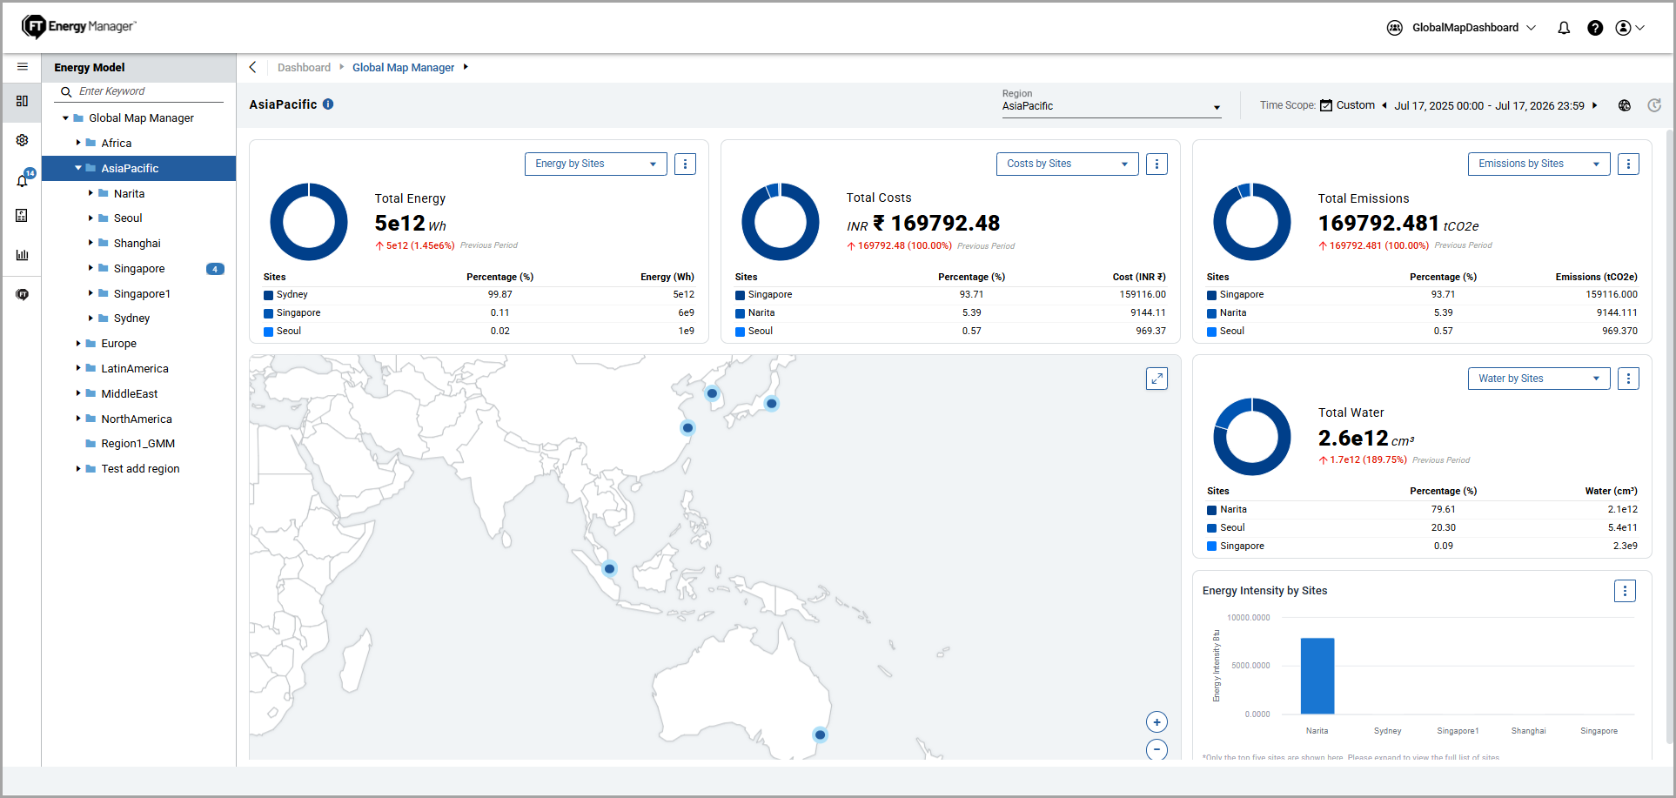Open the notifications bell in the top bar
Screen dimensions: 1676x798
pos(1564,28)
